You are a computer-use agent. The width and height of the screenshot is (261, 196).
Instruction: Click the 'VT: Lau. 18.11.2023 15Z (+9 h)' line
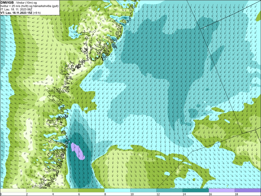[21, 12]
